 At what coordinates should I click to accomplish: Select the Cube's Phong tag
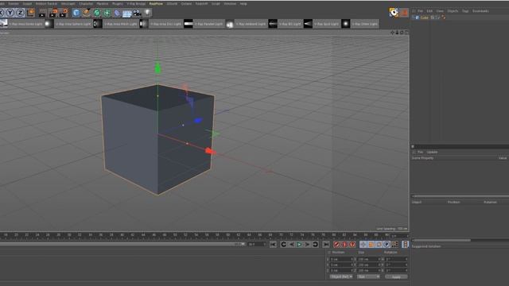tap(444, 17)
